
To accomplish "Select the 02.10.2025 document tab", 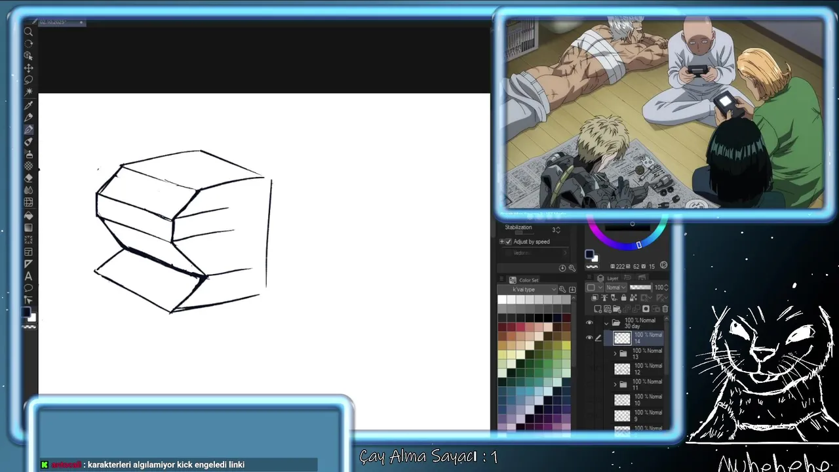I will coord(62,22).
